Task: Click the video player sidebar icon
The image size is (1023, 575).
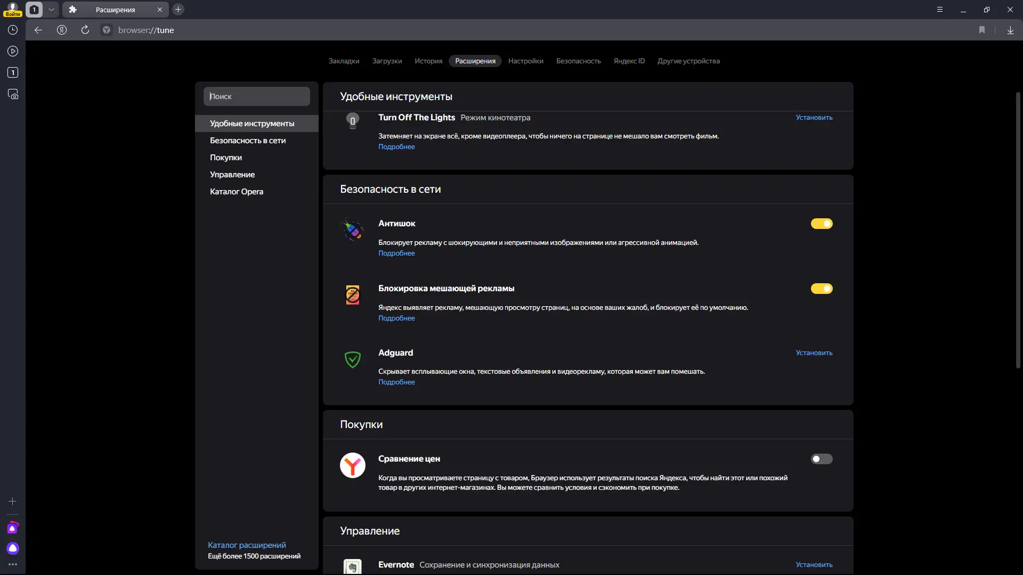Action: [x=13, y=52]
